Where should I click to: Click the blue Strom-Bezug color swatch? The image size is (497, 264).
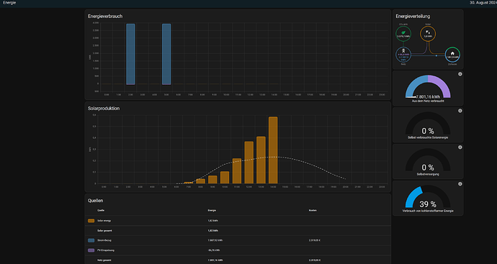click(x=91, y=240)
